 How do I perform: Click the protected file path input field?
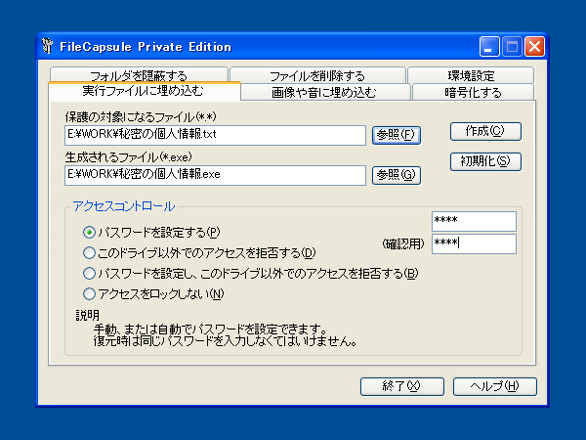[215, 135]
